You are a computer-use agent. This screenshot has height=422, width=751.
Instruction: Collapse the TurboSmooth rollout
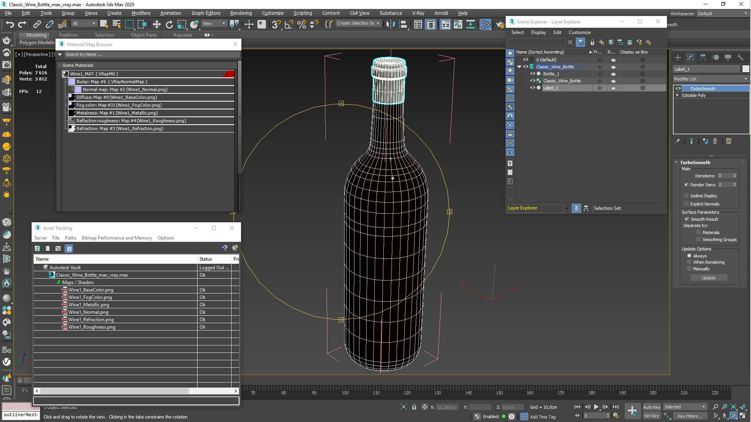pos(677,163)
